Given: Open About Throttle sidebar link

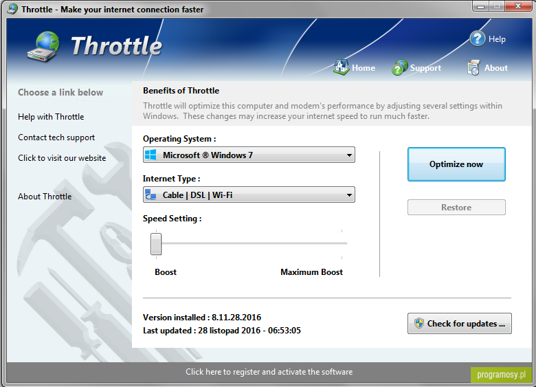Looking at the screenshot, I should [45, 197].
